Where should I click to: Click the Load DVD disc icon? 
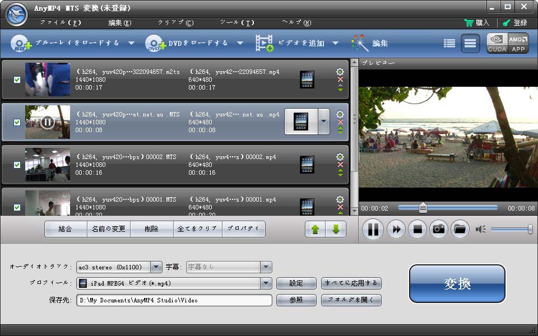[155, 43]
